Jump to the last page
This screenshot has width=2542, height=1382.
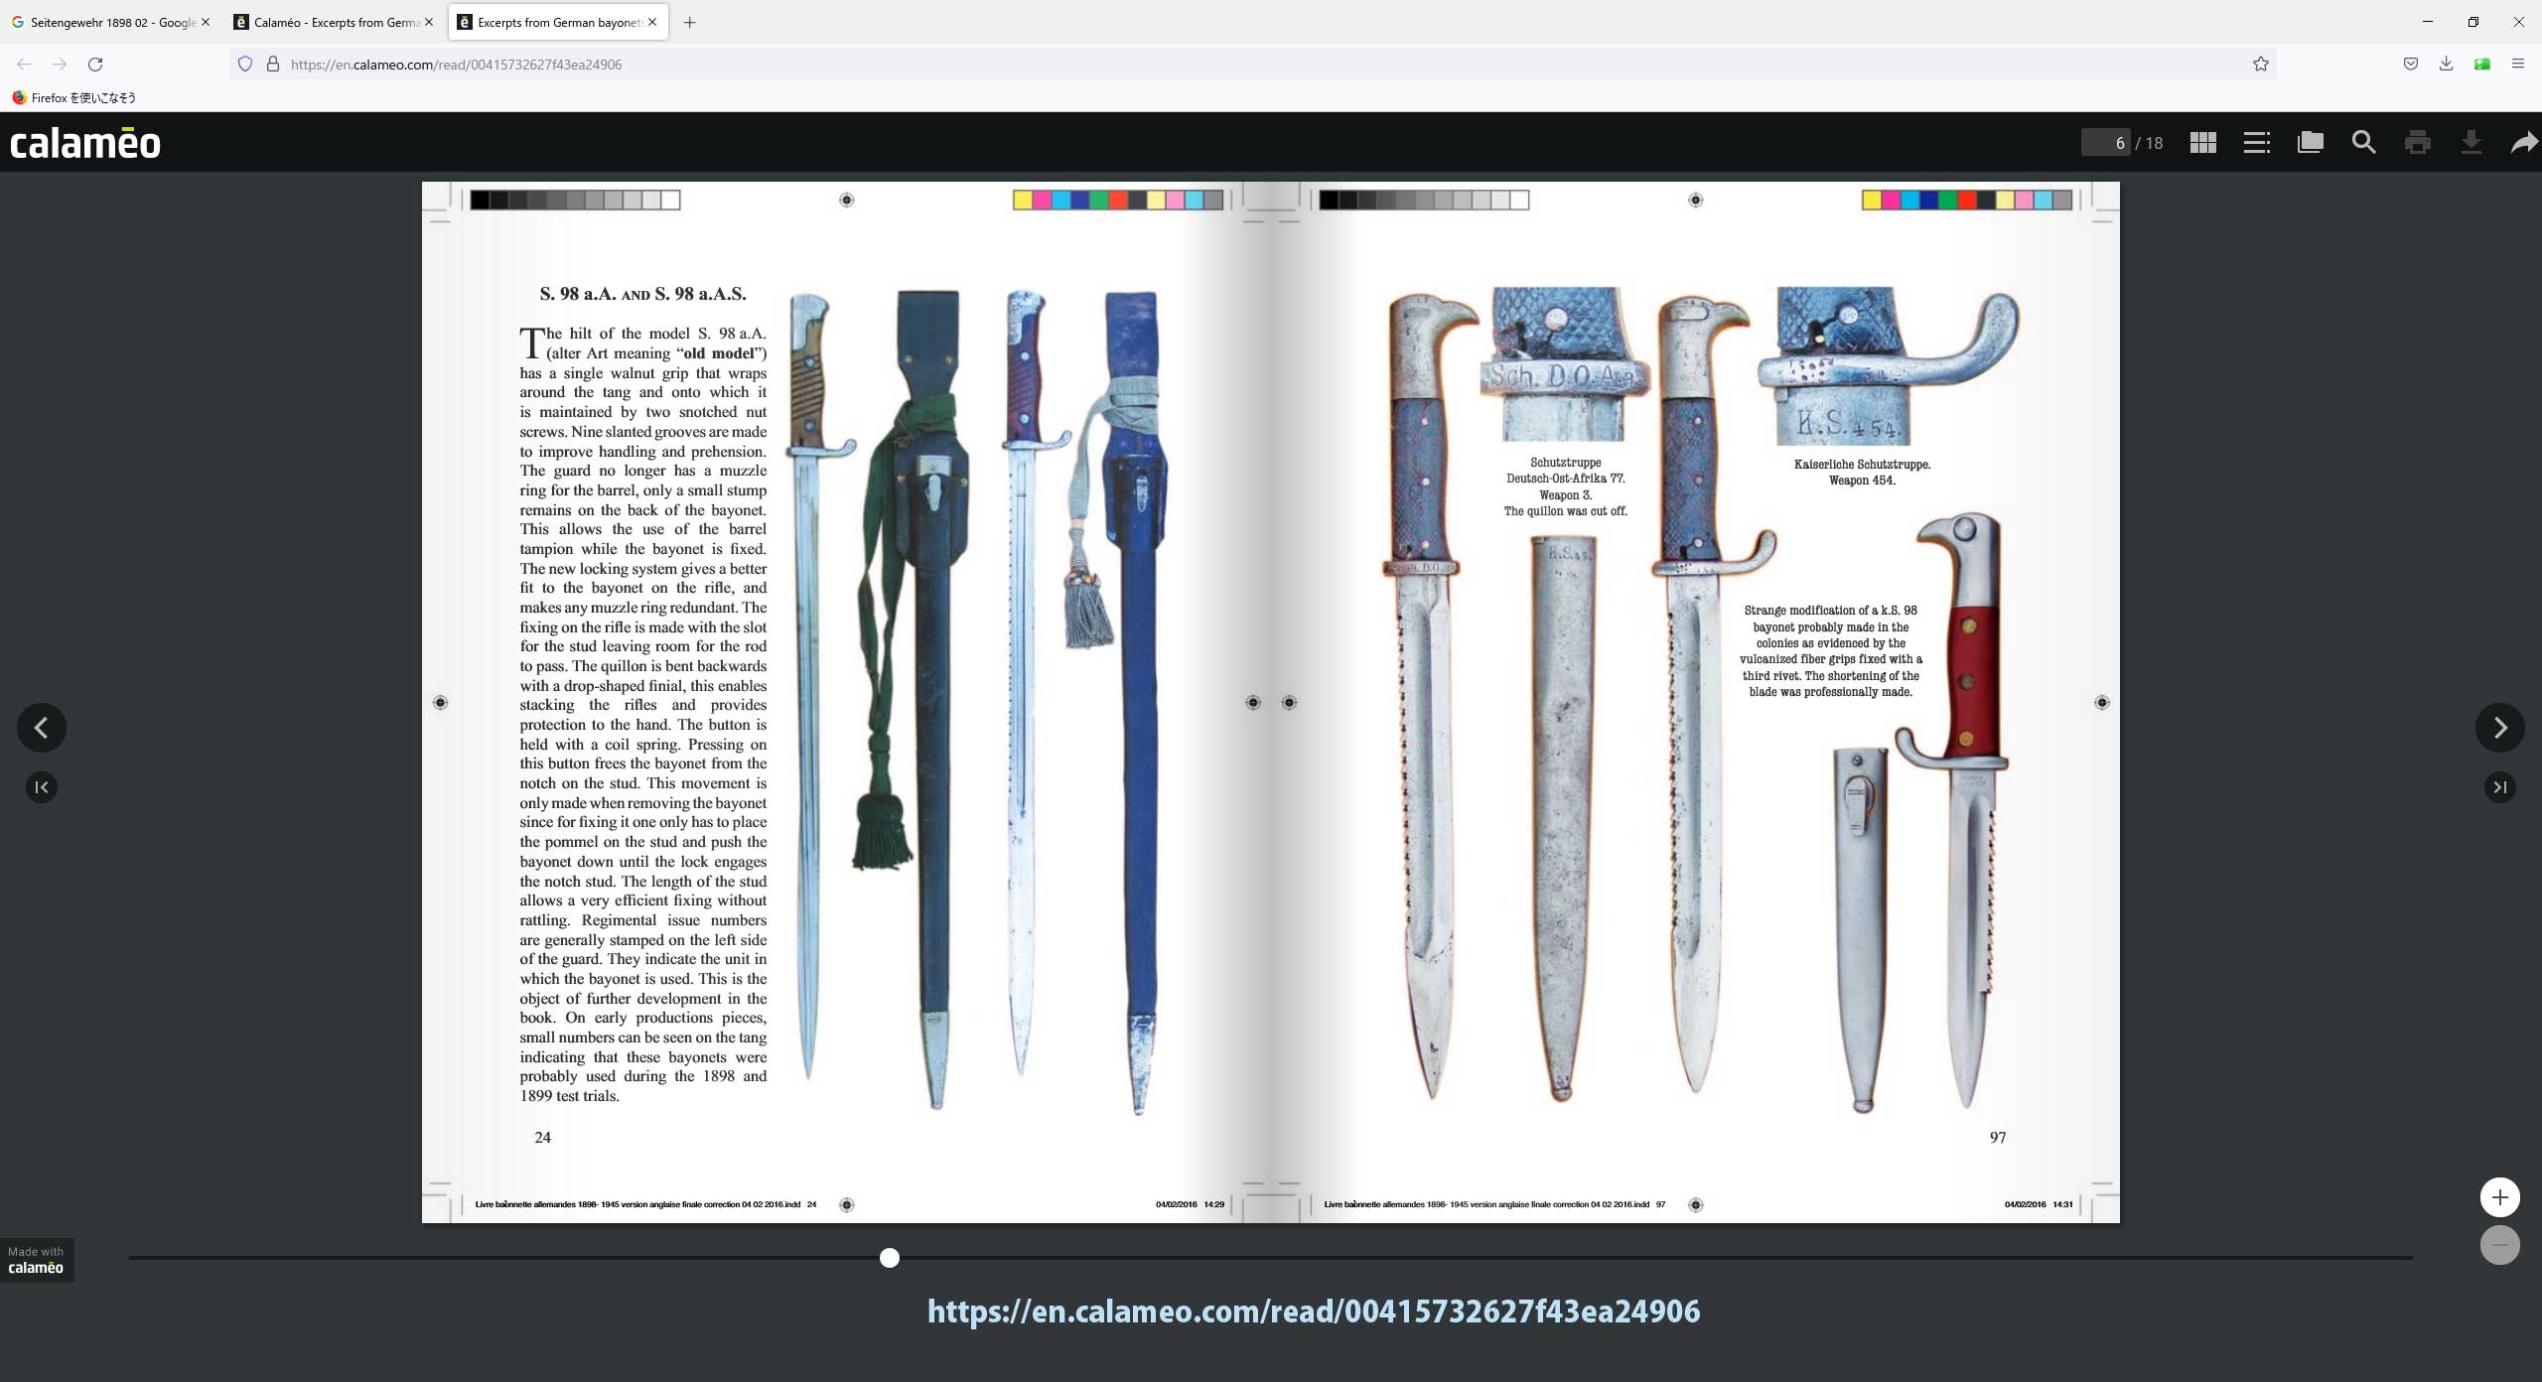tap(2499, 787)
